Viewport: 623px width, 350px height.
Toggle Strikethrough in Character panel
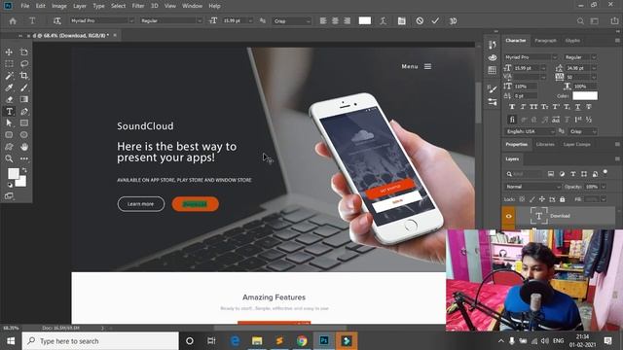589,107
